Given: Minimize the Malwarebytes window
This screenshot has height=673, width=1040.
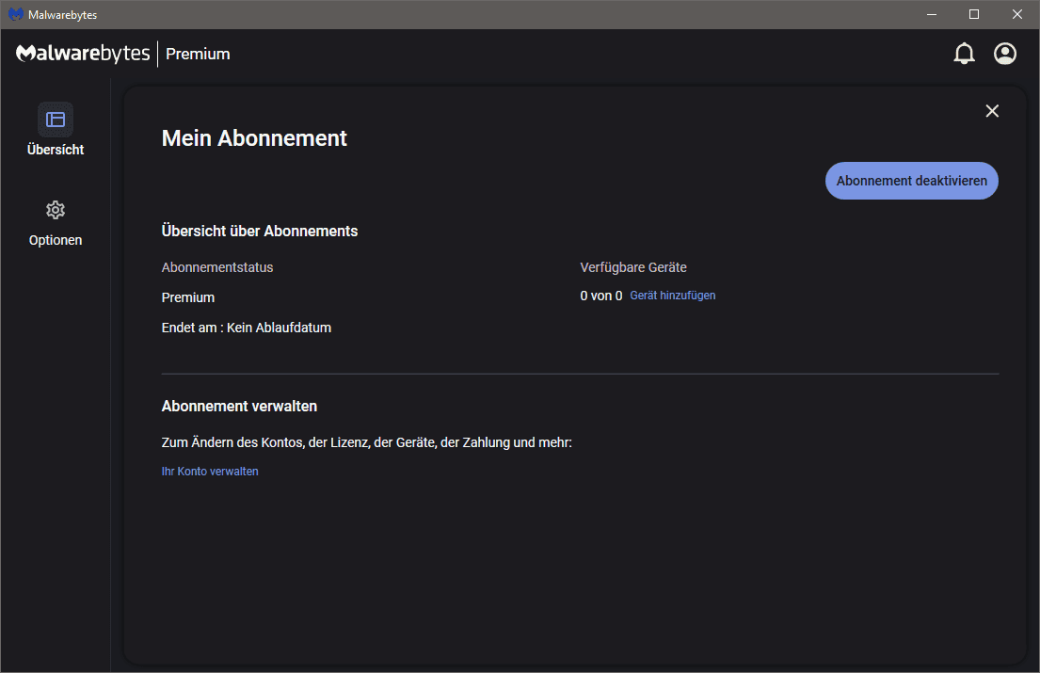Looking at the screenshot, I should pos(931,14).
